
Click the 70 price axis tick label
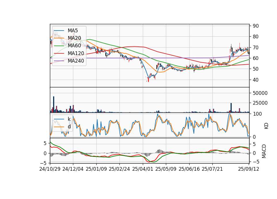(x=256, y=48)
